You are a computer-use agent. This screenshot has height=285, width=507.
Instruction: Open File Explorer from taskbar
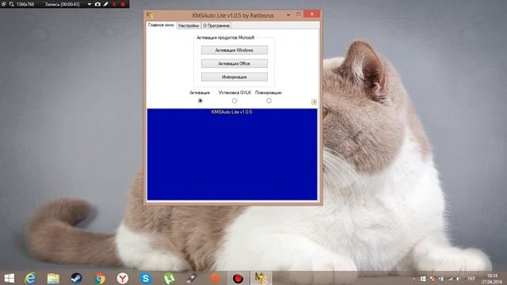tap(53, 278)
